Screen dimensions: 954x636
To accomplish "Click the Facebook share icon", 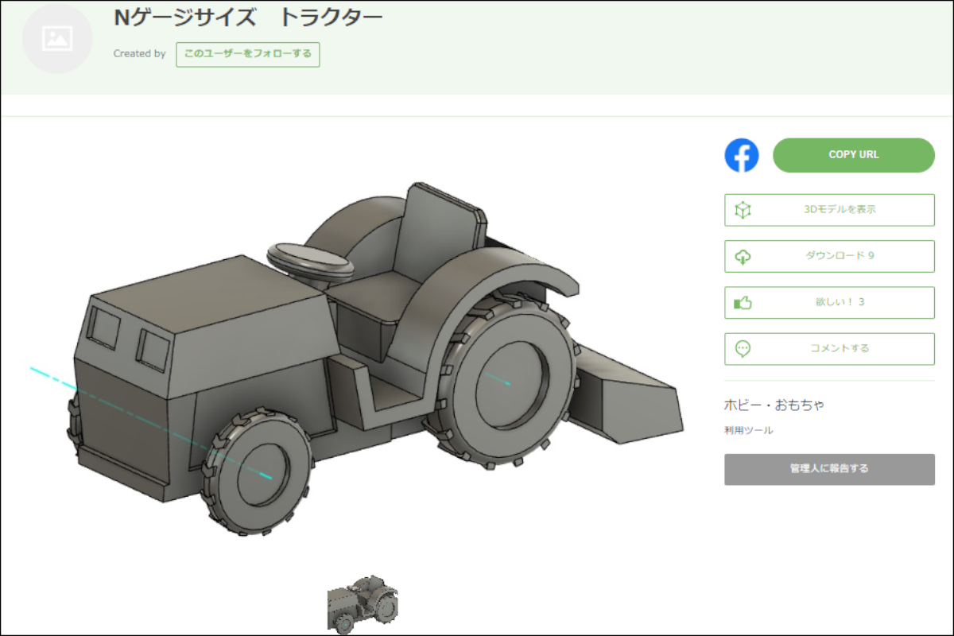I will click(742, 155).
